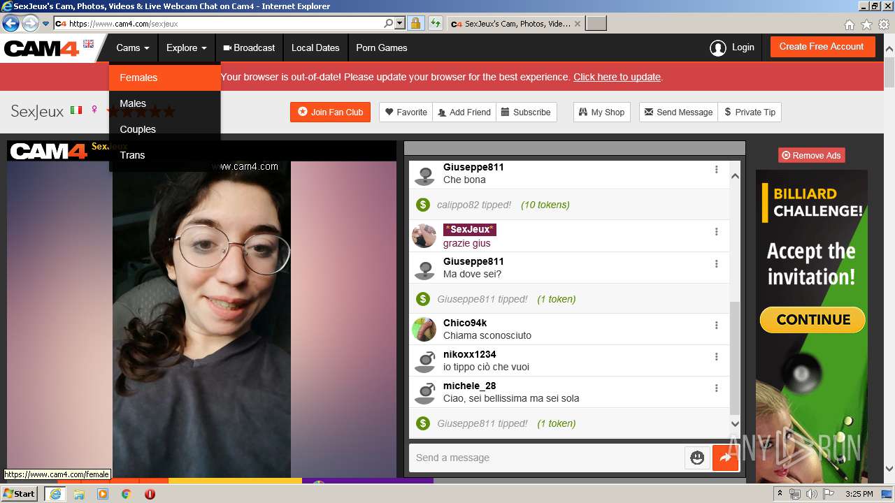The height and width of the screenshot is (503, 895).
Task: Click the IE Tools gear icon
Action: [x=884, y=24]
